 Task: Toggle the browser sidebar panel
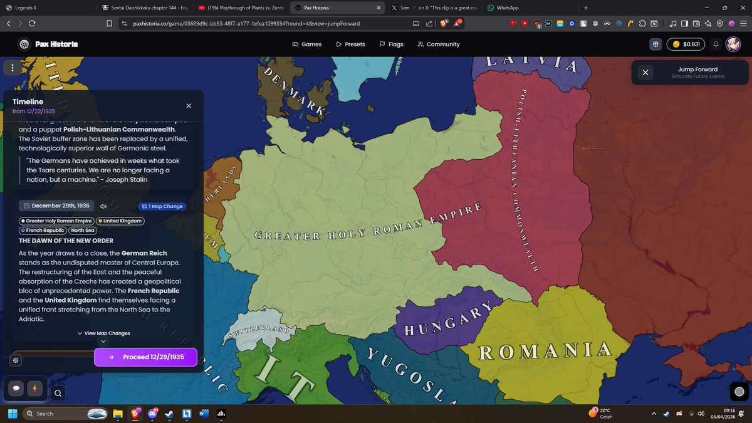[684, 23]
